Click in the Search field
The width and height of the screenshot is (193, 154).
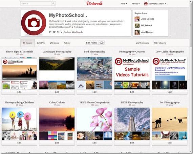tap(36, 4)
